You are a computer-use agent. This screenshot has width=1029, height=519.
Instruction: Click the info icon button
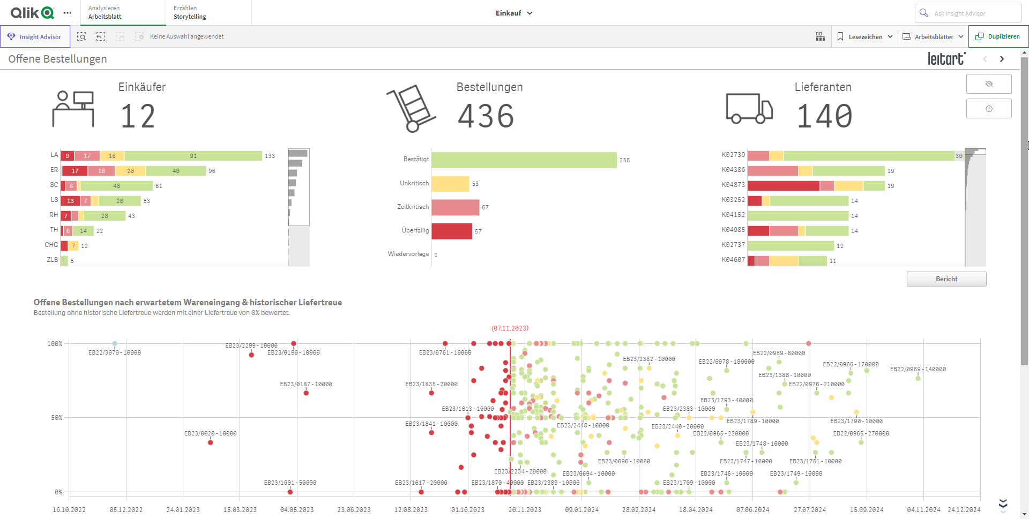pos(989,109)
